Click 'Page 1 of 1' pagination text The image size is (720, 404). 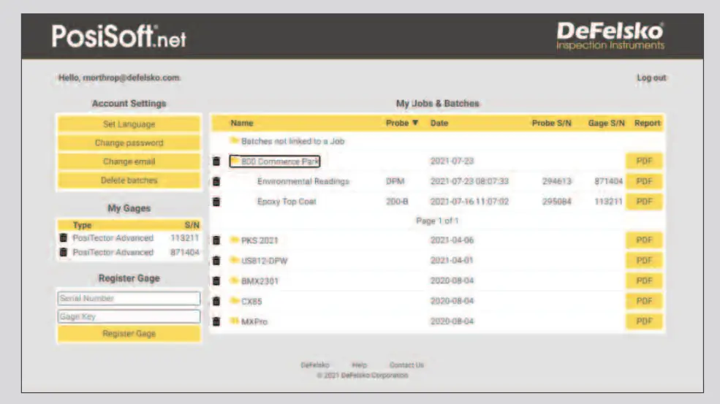(x=437, y=221)
